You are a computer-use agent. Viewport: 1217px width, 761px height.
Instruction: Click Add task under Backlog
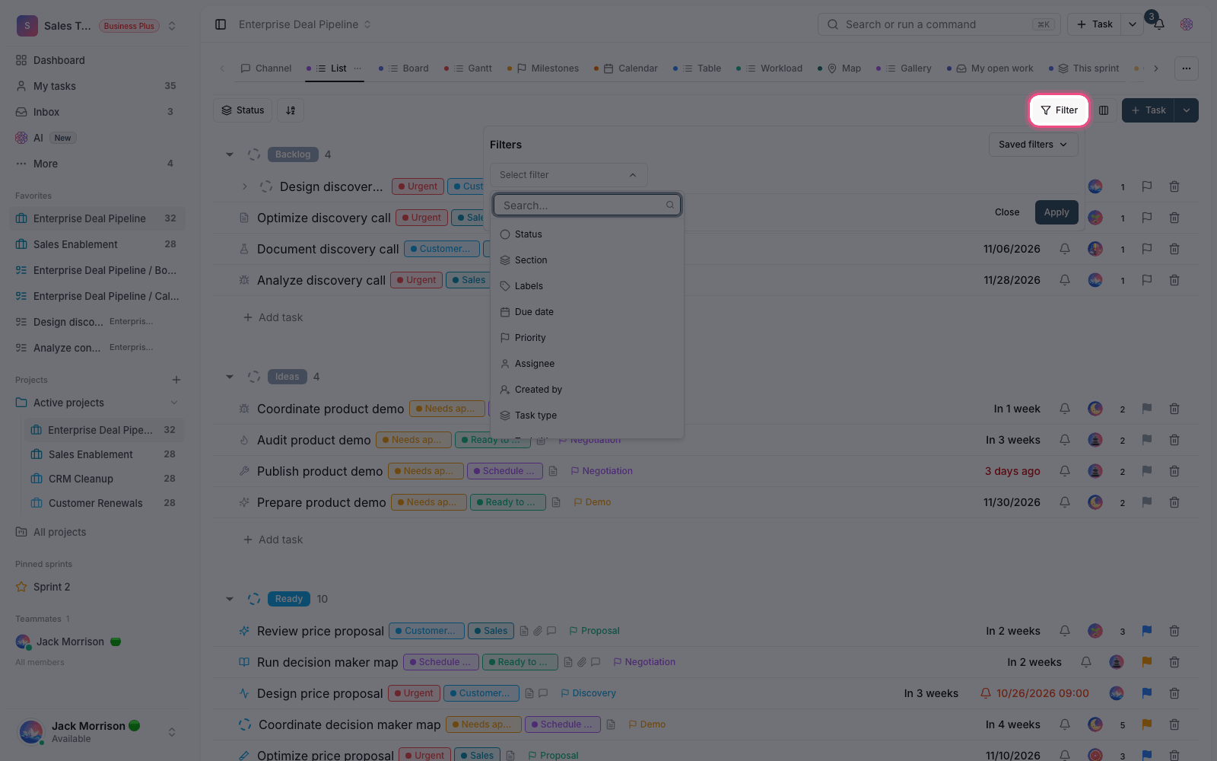272,317
